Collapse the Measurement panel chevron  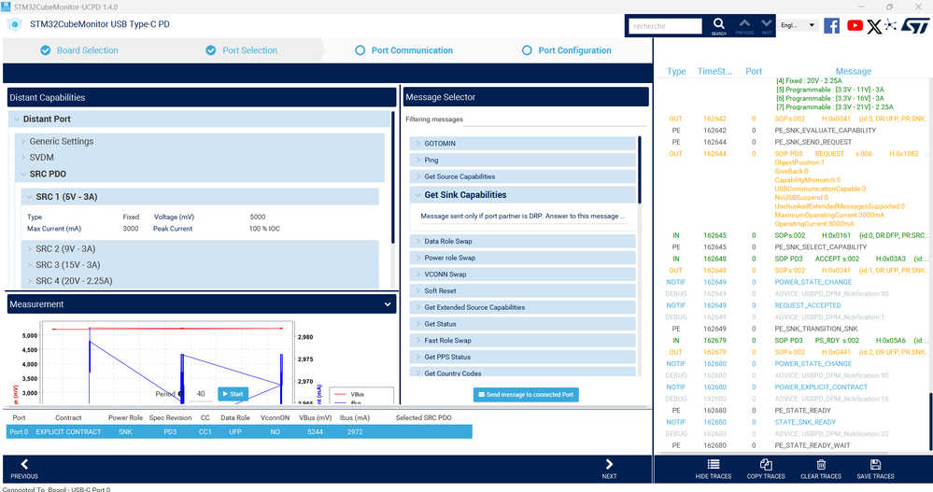(388, 304)
